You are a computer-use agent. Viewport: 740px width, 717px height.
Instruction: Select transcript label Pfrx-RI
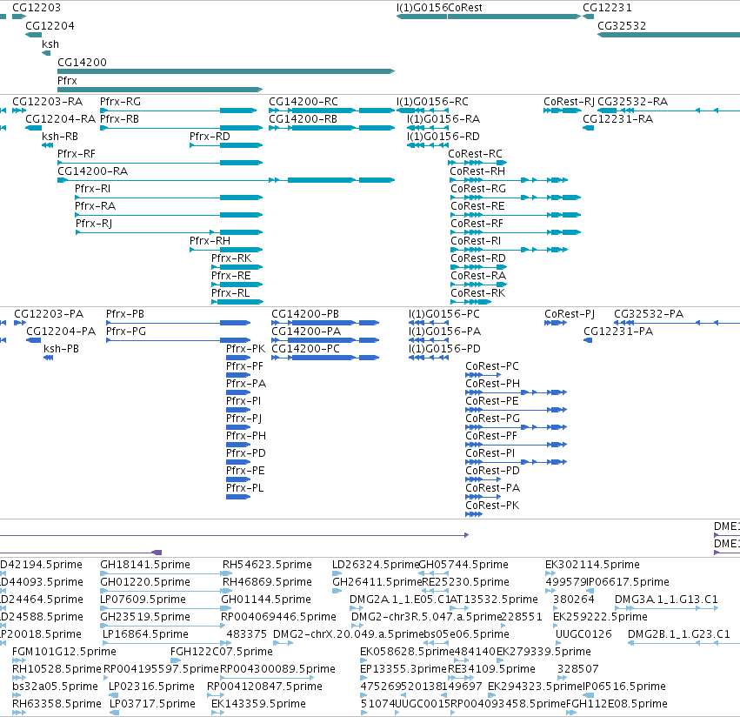tap(92, 189)
